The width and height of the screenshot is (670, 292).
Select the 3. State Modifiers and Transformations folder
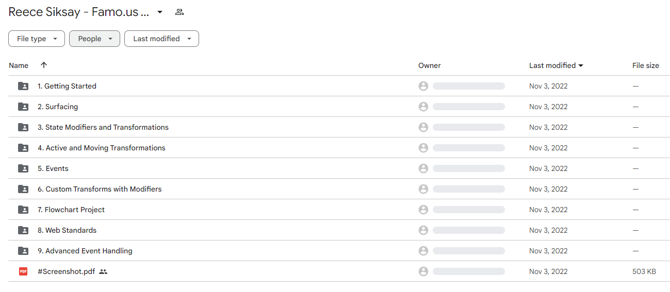339,127
